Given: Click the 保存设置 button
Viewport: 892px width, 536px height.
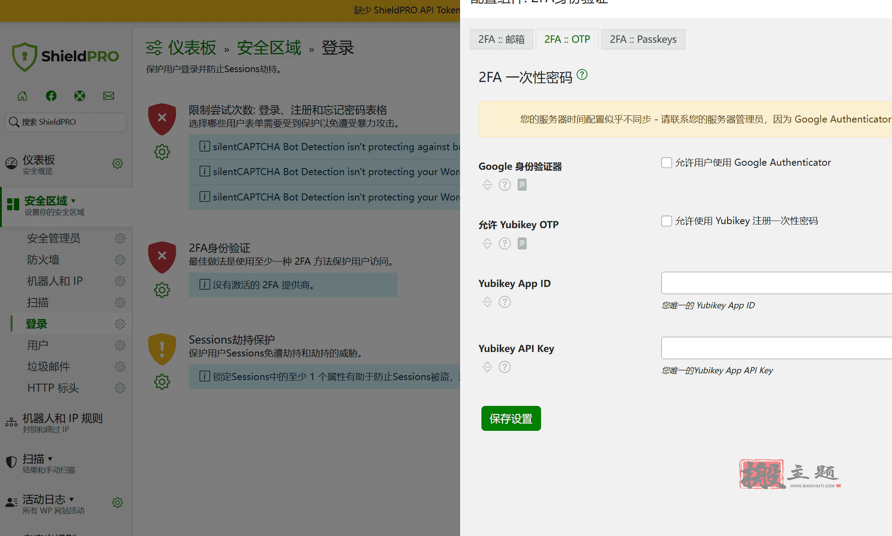Looking at the screenshot, I should (x=511, y=418).
